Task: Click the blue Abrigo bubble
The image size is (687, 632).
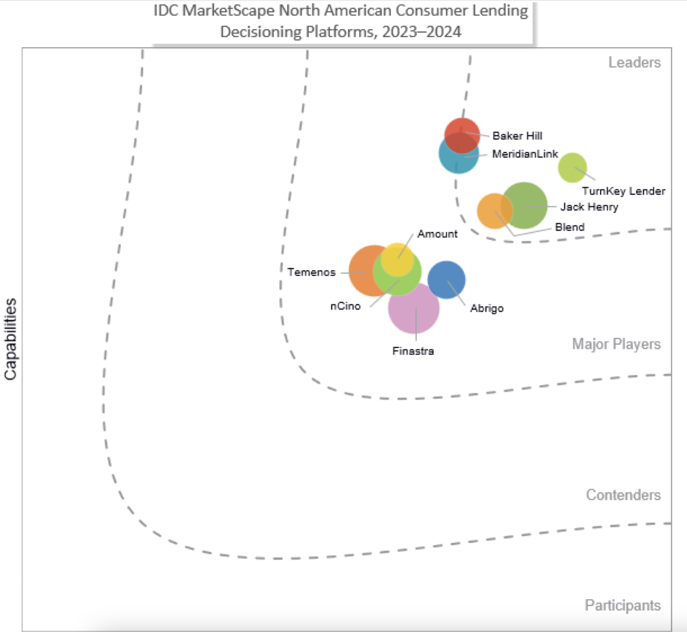Action: (x=446, y=280)
